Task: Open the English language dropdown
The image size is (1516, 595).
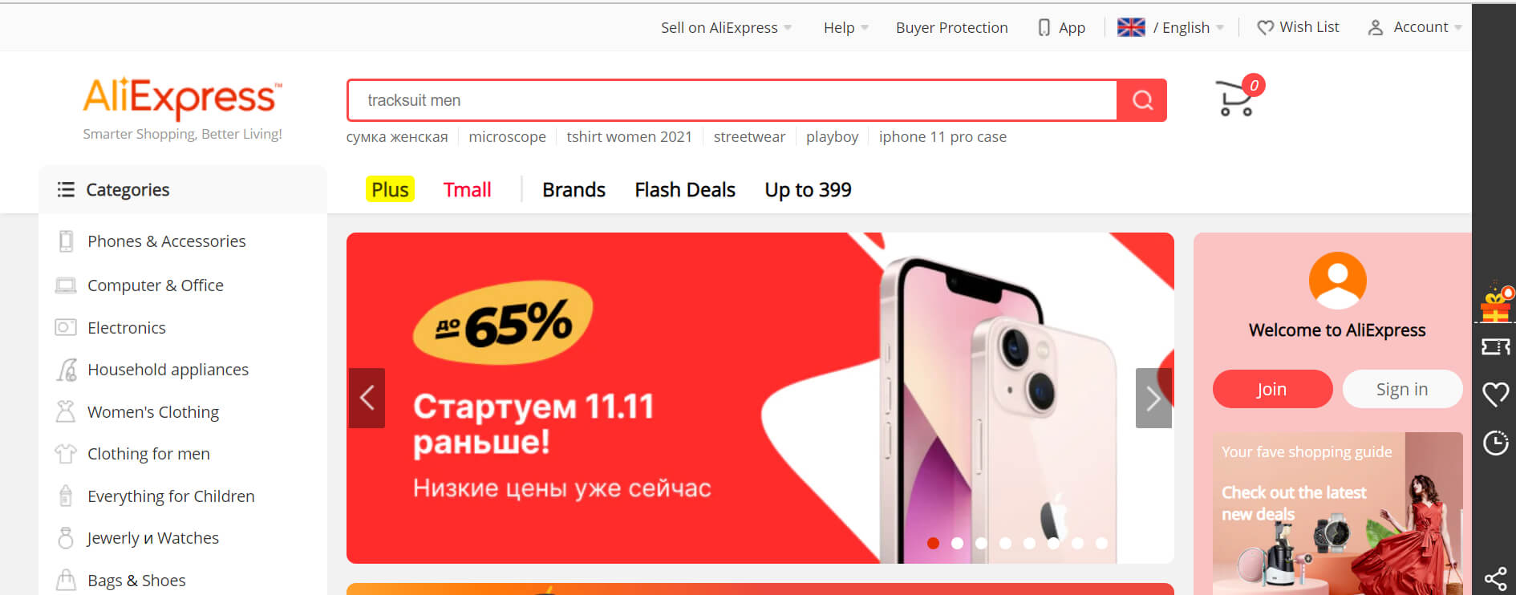Action: (1171, 27)
